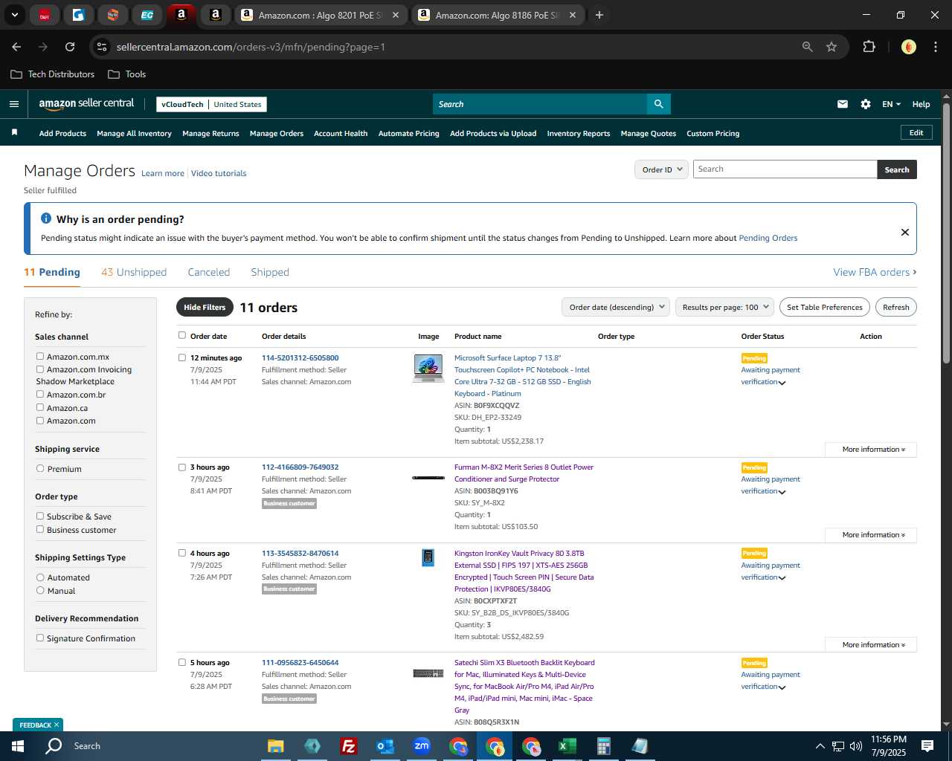Image resolution: width=952 pixels, height=761 pixels.
Task: Click the Amazon Seller Central logo
Action: [x=86, y=104]
